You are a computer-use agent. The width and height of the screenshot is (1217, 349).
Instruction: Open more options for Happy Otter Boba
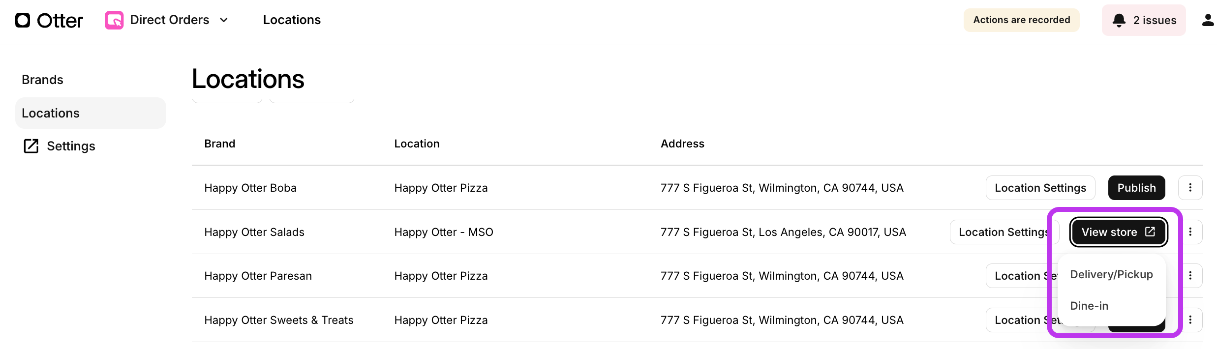1190,188
